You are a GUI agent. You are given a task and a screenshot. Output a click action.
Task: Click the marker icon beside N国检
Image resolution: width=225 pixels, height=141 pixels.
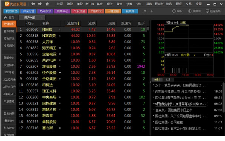[60, 30]
